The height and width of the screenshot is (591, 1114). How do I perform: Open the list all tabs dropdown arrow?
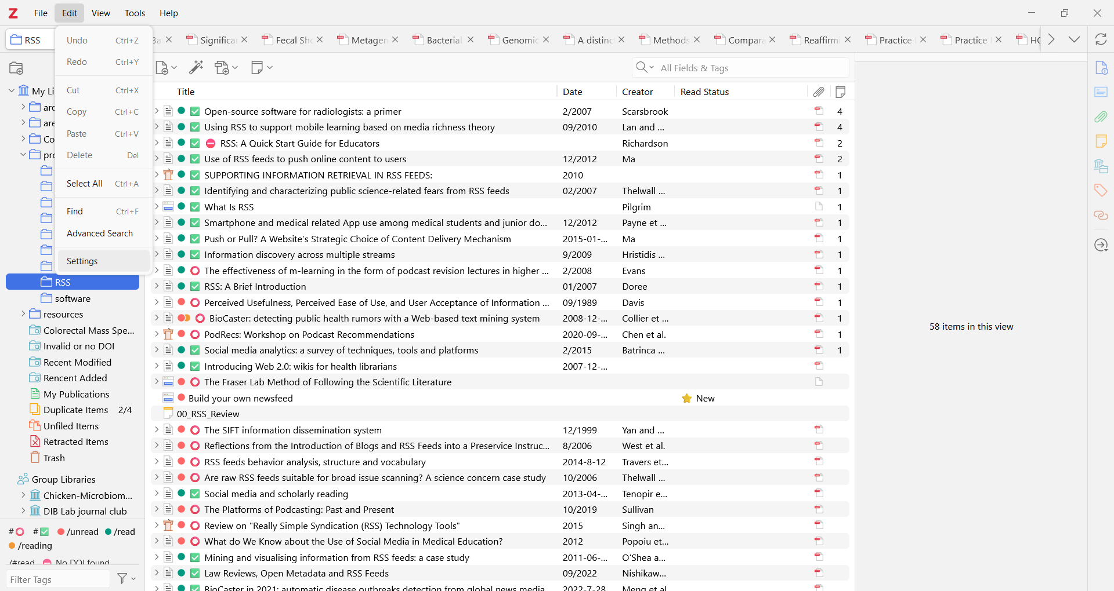(x=1074, y=39)
